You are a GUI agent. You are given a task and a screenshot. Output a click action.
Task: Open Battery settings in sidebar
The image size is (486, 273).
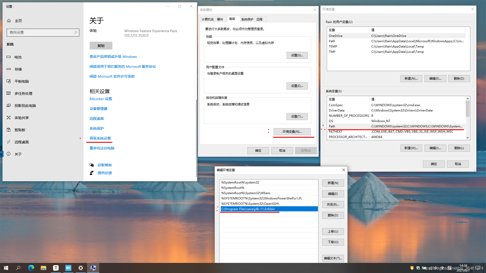coord(18,57)
